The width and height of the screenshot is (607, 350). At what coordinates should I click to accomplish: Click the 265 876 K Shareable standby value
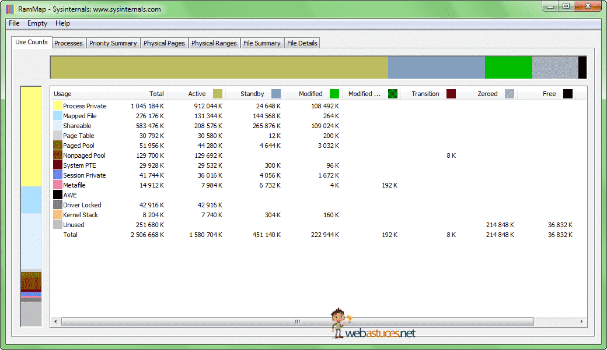[x=267, y=126]
